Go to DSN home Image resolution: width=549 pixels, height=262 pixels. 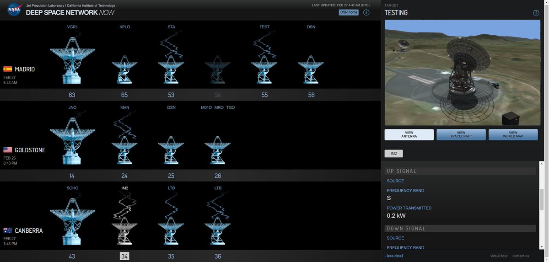click(x=349, y=12)
